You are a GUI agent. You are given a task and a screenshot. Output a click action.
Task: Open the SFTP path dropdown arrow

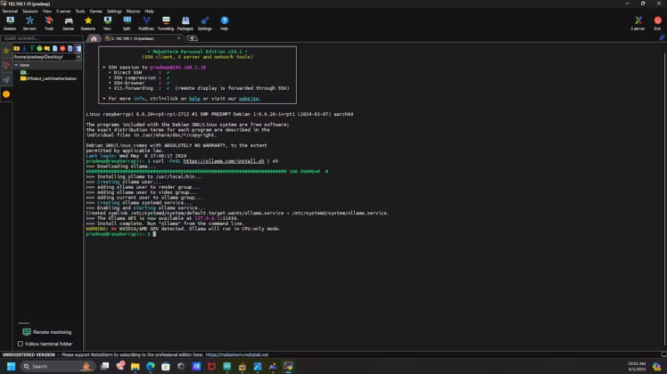point(78,57)
